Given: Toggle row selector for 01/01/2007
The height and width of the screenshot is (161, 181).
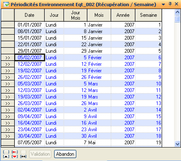Looking at the screenshot, I should [x=8, y=25].
